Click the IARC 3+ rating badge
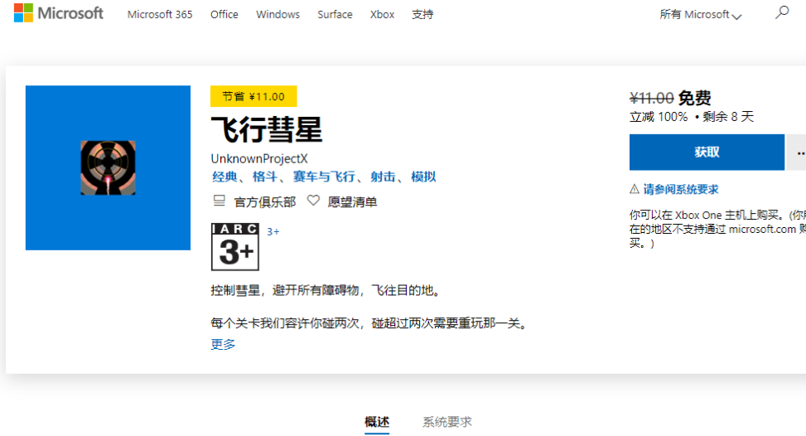The height and width of the screenshot is (436, 806). click(235, 247)
